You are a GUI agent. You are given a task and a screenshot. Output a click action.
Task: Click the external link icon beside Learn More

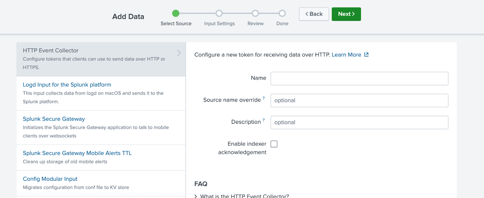click(366, 55)
